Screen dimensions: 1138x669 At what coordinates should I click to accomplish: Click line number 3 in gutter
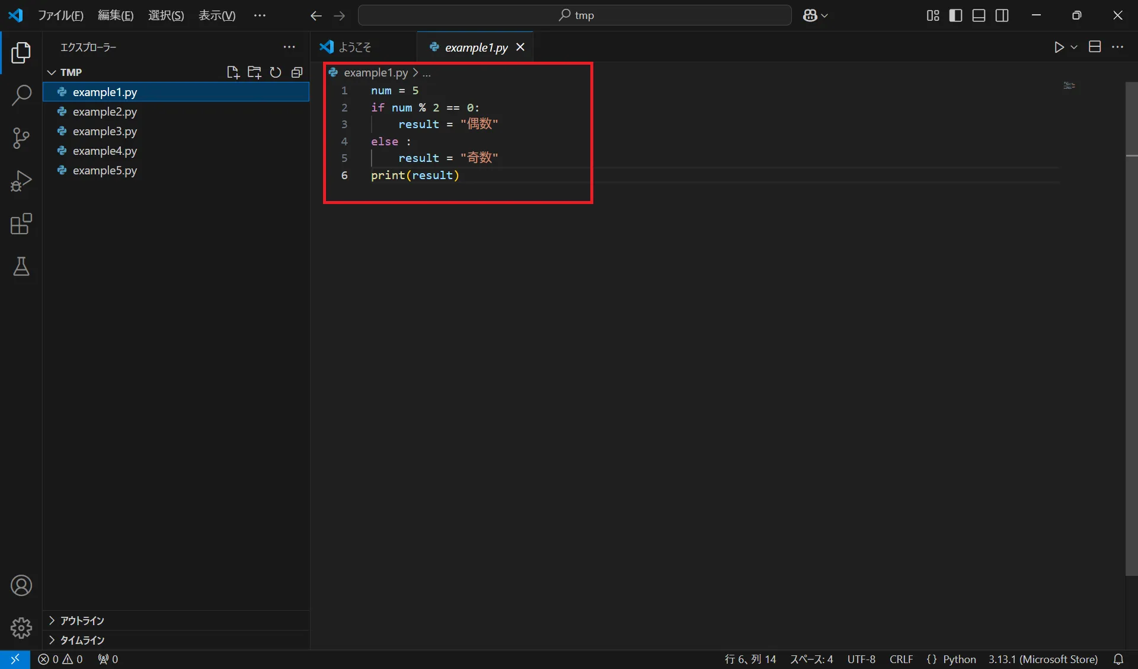coord(344,125)
